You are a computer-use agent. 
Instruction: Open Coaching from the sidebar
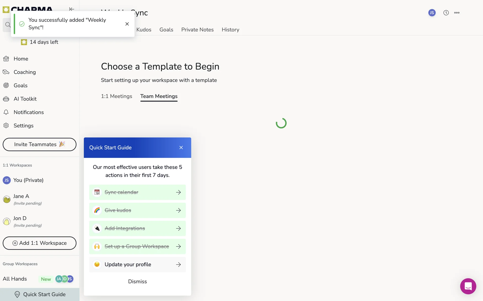25,72
